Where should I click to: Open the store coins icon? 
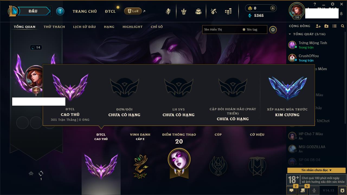pos(228,11)
